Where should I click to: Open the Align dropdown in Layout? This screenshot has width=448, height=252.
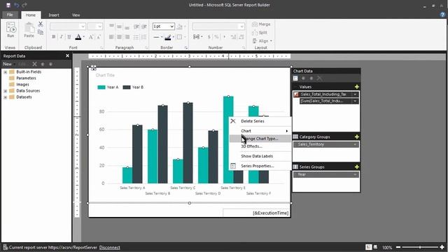[262, 41]
